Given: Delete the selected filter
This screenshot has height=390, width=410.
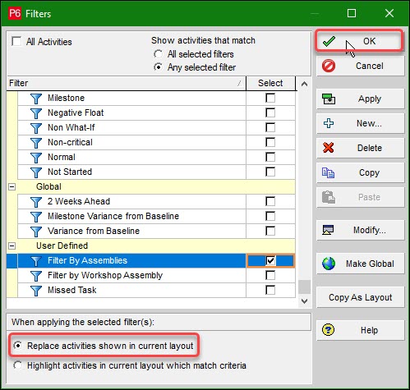Looking at the screenshot, I should [x=361, y=148].
